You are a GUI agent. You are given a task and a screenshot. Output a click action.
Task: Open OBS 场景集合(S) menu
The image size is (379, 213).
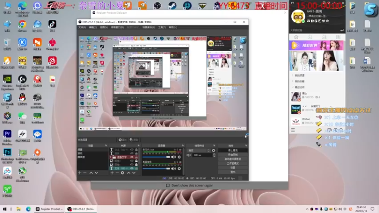point(148,27)
